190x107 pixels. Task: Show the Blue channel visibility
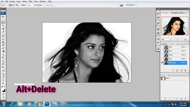click(x=162, y=59)
